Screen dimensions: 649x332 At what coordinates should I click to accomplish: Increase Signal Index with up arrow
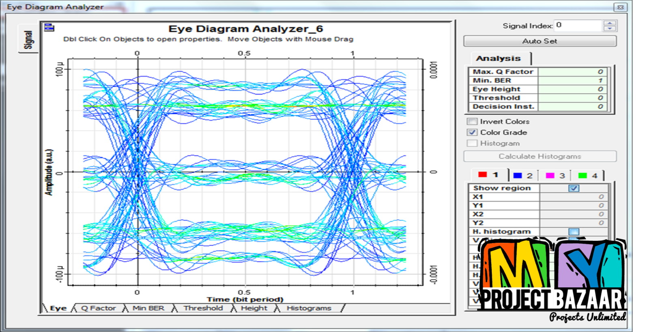coord(610,23)
